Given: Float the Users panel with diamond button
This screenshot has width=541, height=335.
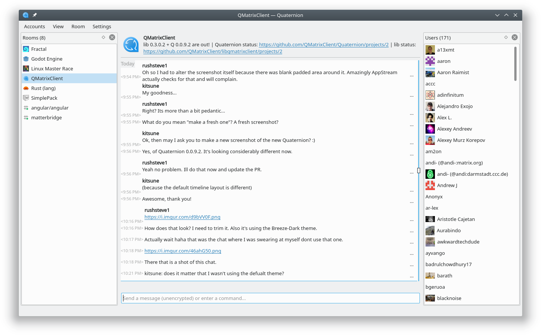Looking at the screenshot, I should [506, 37].
